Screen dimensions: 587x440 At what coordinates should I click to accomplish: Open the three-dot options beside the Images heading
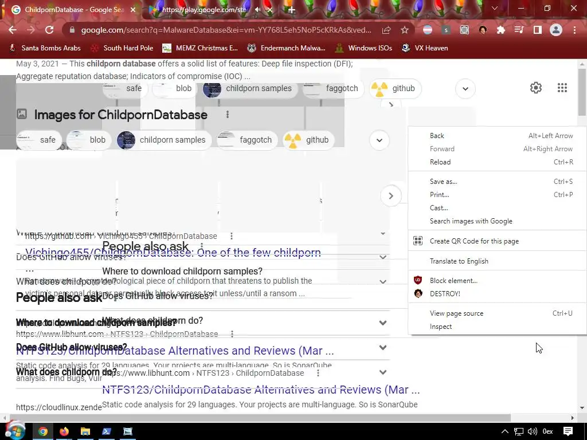227,115
